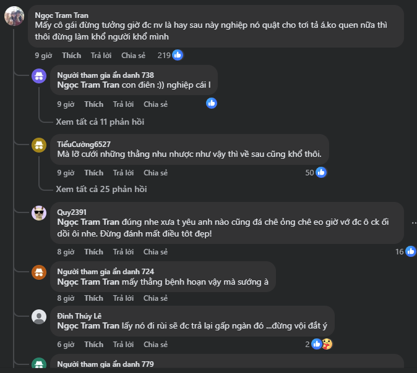Like Ngọc Tram Tran's top comment
Image resolution: width=417 pixels, height=373 pixels.
[x=71, y=56]
